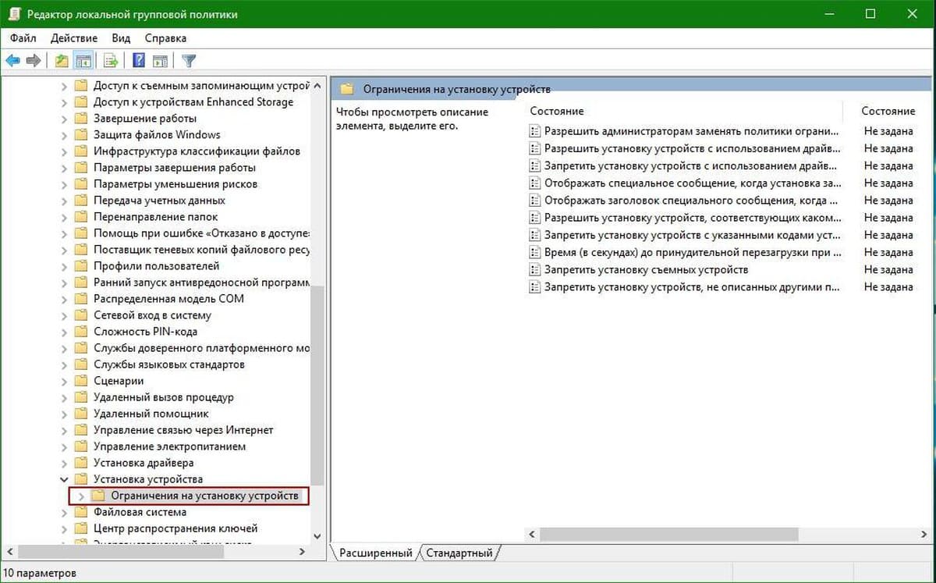This screenshot has height=583, width=936.
Task: Click folder icon of Файловая система
Action: pos(80,512)
